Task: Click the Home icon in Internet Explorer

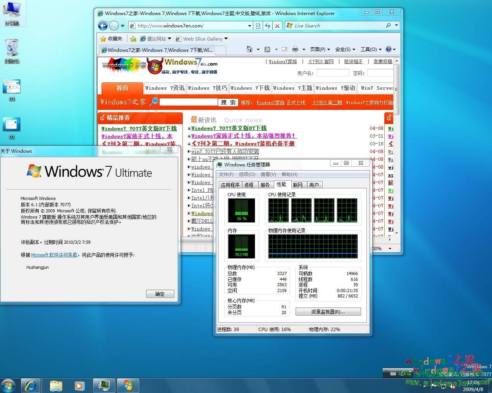Action: [250, 50]
